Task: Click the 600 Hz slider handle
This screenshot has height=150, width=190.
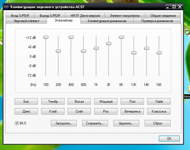Action: [83, 51]
